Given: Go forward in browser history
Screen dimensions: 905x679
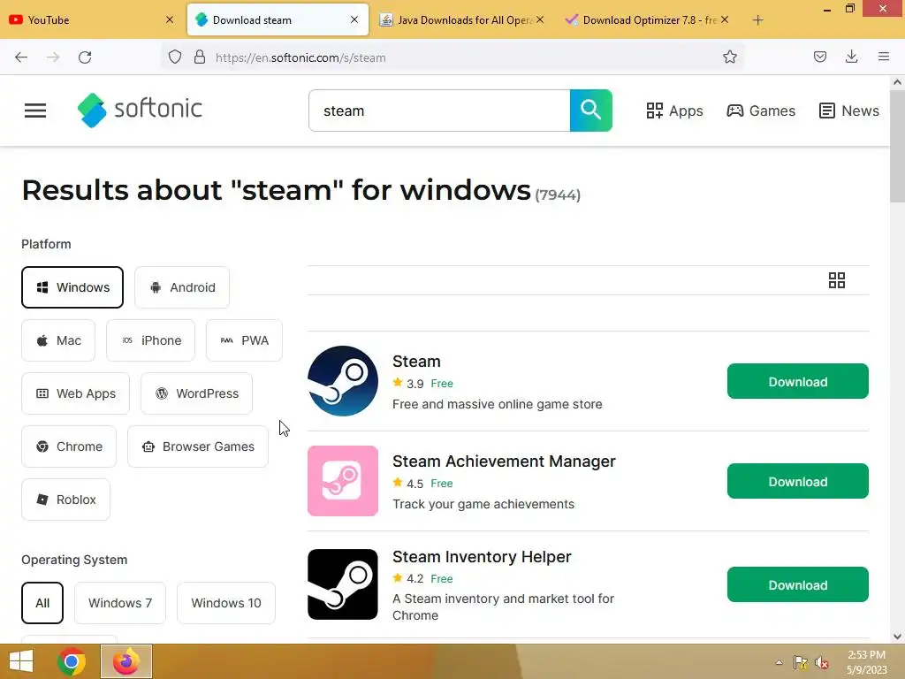Looking at the screenshot, I should tap(53, 57).
